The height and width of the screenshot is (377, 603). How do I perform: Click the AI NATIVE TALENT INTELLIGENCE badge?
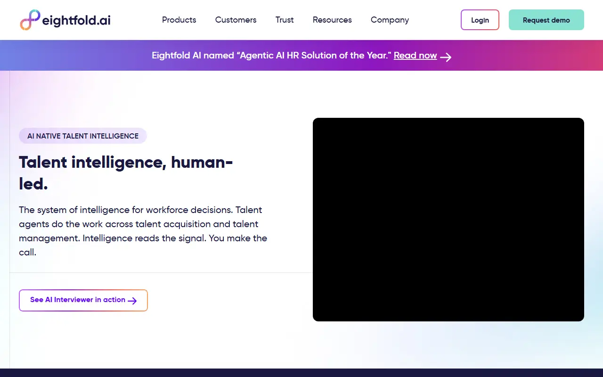pyautogui.click(x=83, y=136)
